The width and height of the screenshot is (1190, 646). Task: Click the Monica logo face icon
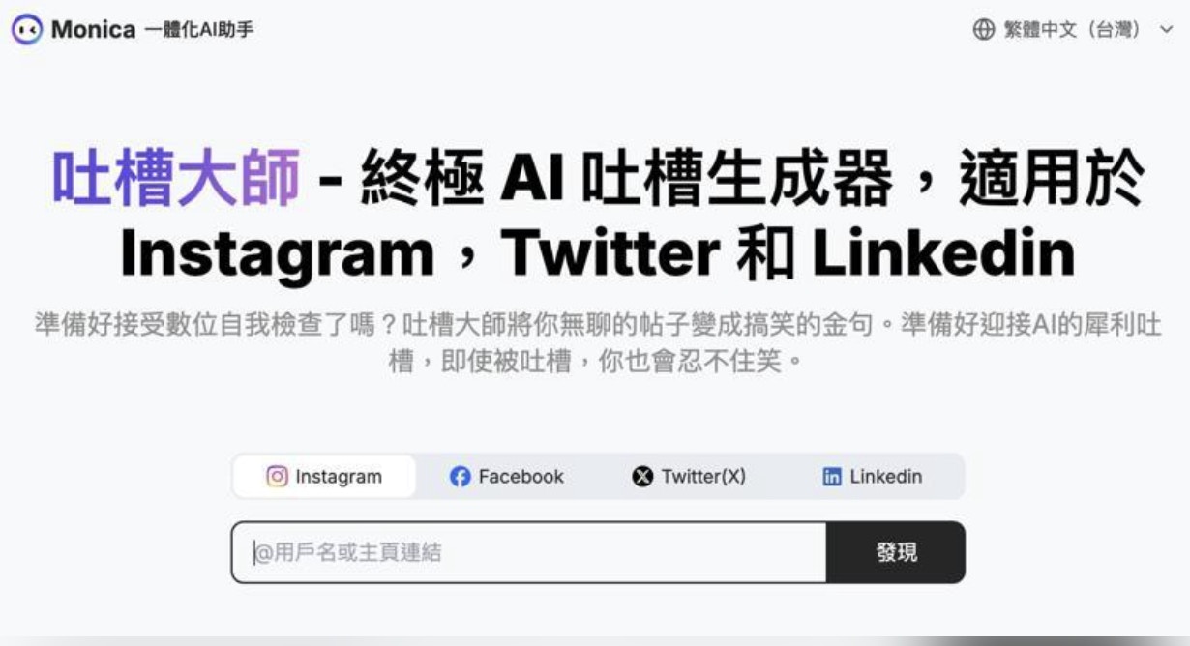pyautogui.click(x=27, y=29)
